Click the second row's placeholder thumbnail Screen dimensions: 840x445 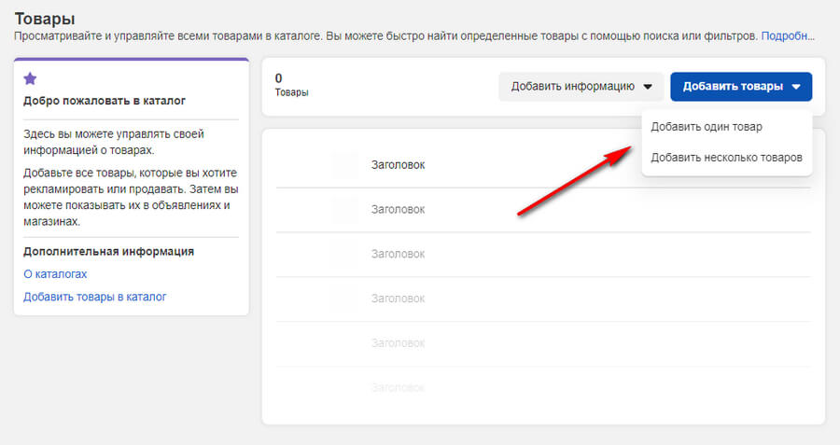pos(345,210)
